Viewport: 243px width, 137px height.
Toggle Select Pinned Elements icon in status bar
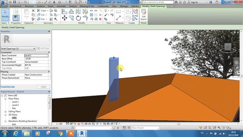click(210, 128)
